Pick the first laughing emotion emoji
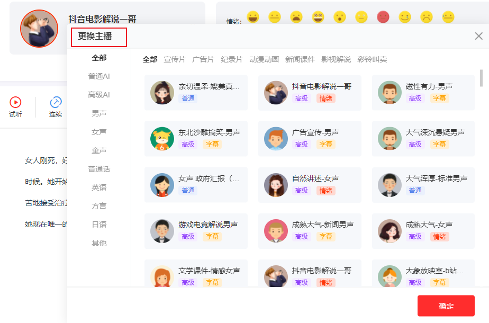This screenshot has width=489, height=323. (253, 17)
